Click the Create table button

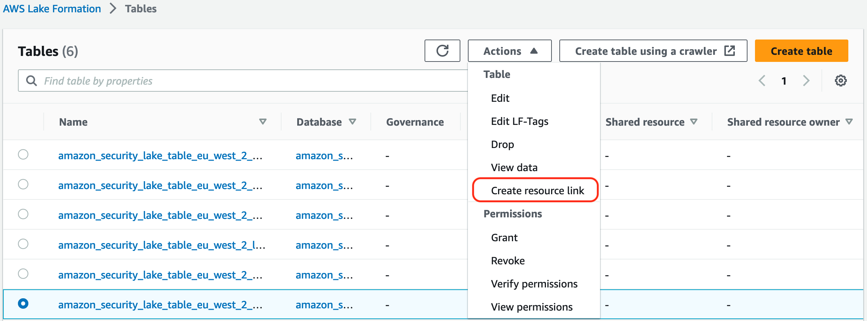tap(801, 51)
